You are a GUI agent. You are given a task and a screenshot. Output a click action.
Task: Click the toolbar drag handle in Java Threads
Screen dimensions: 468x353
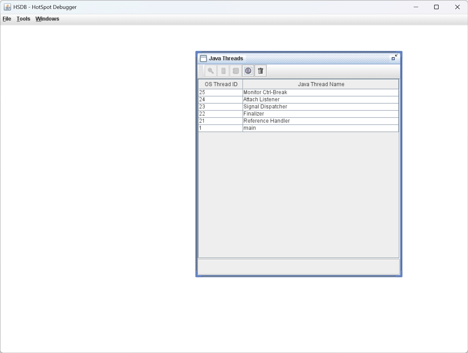click(201, 71)
